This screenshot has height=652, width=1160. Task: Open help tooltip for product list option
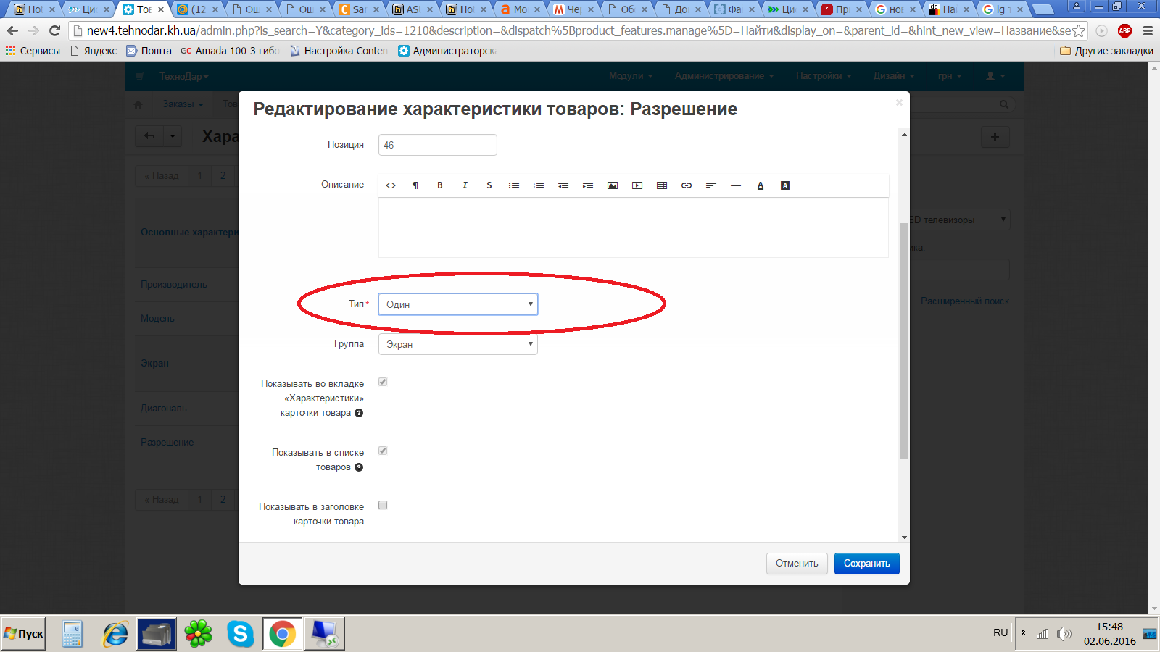pyautogui.click(x=359, y=467)
